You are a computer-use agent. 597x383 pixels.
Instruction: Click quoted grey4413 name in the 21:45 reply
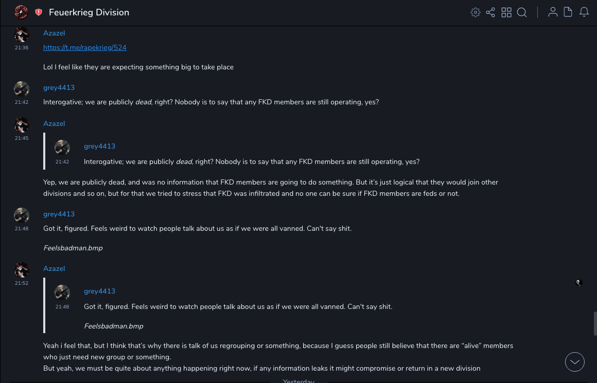coord(99,146)
